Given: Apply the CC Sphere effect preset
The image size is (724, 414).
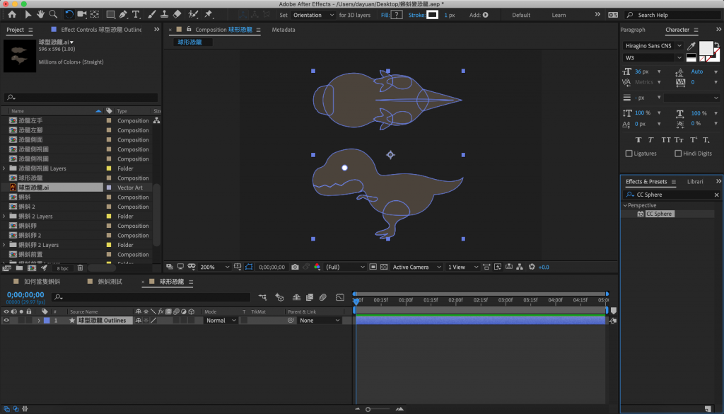Looking at the screenshot, I should pyautogui.click(x=658, y=214).
